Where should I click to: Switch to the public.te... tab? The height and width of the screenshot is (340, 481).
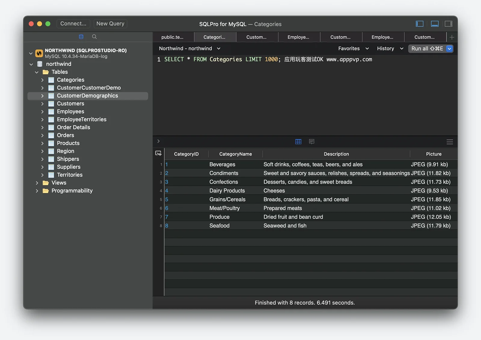173,37
